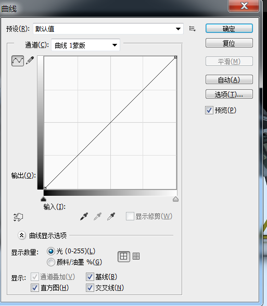Open the 预设 preset dropdown
Image resolution: width=267 pixels, height=306 pixels.
coord(108,29)
